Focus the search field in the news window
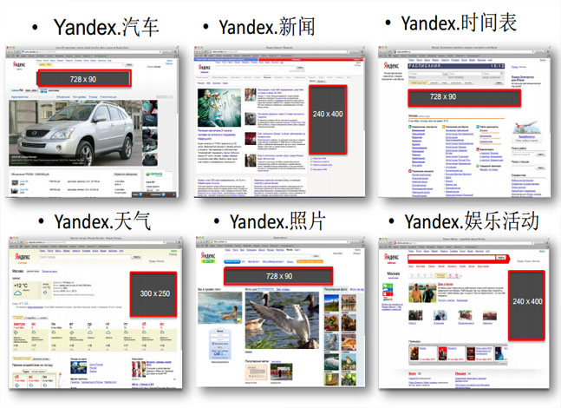The width and height of the screenshot is (561, 408). (255, 68)
